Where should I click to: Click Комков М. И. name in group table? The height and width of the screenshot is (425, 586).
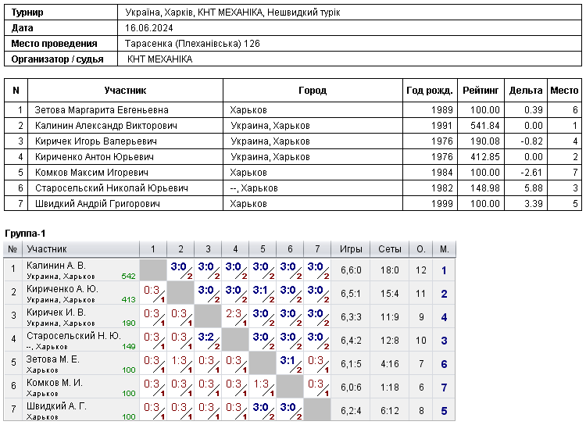(55, 383)
